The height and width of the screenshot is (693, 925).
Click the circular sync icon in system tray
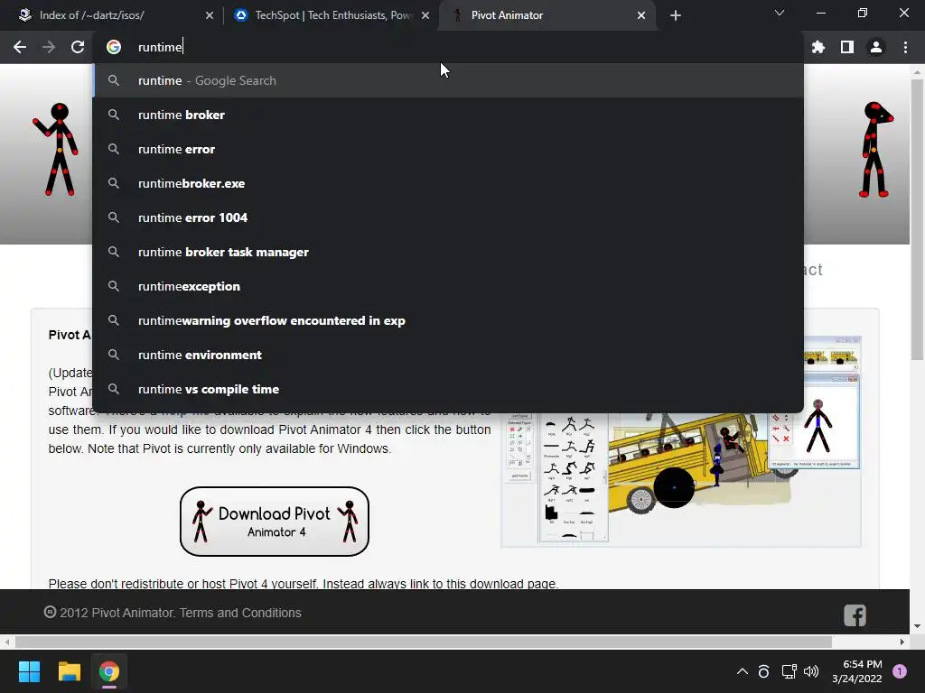click(763, 671)
